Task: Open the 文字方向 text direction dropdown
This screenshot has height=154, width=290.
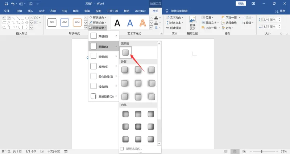Action: pyautogui.click(x=174, y=17)
